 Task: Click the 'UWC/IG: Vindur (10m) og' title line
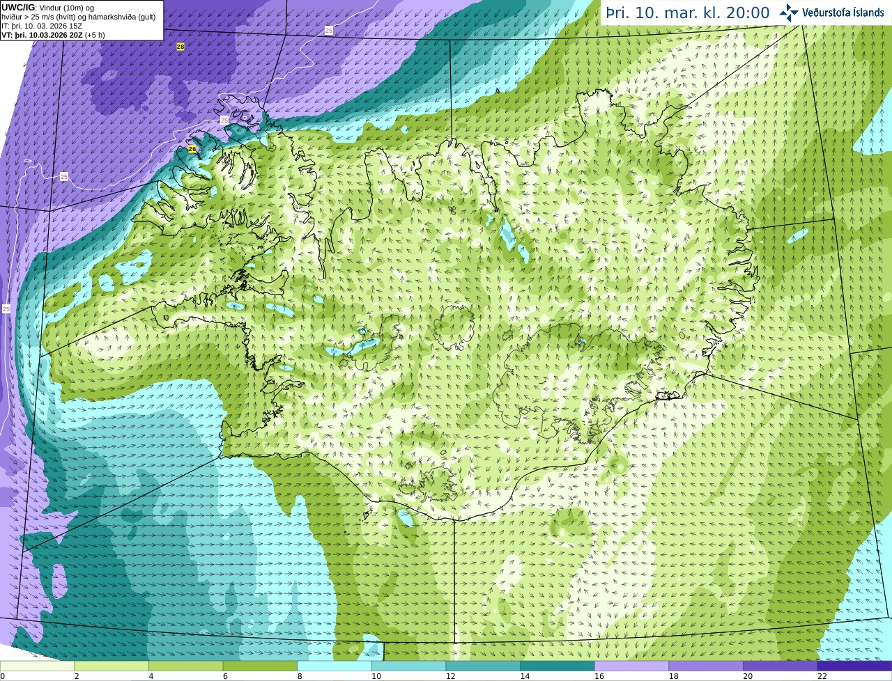click(x=48, y=8)
